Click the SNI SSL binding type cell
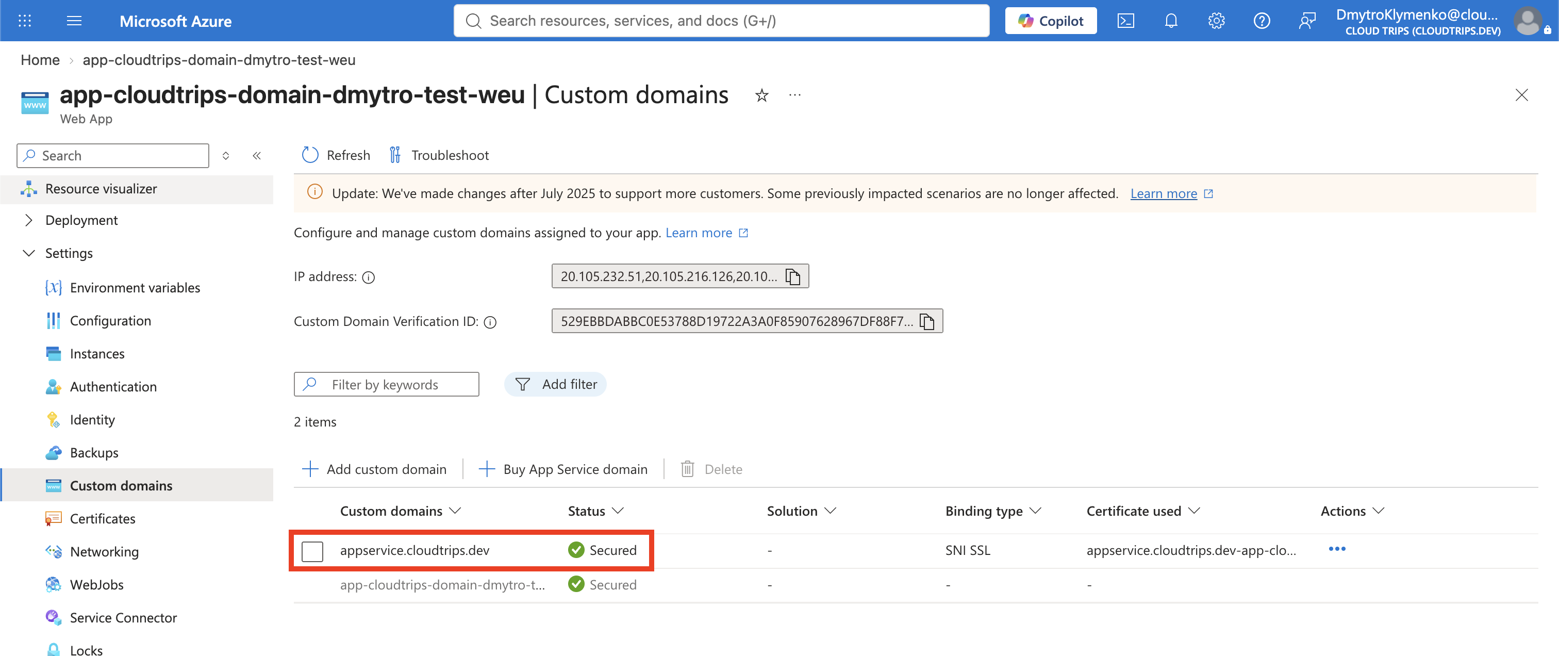 [x=968, y=551]
